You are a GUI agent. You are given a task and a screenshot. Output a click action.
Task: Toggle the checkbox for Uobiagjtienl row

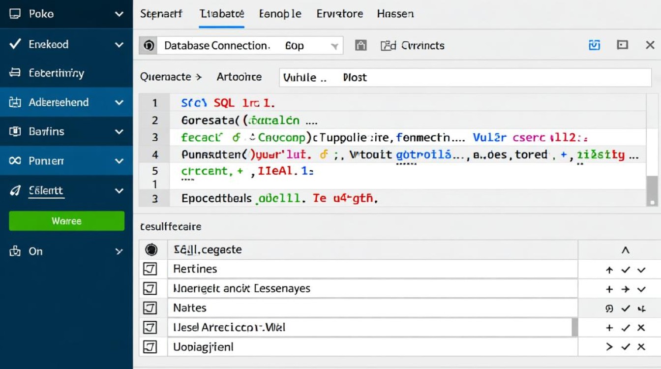150,347
